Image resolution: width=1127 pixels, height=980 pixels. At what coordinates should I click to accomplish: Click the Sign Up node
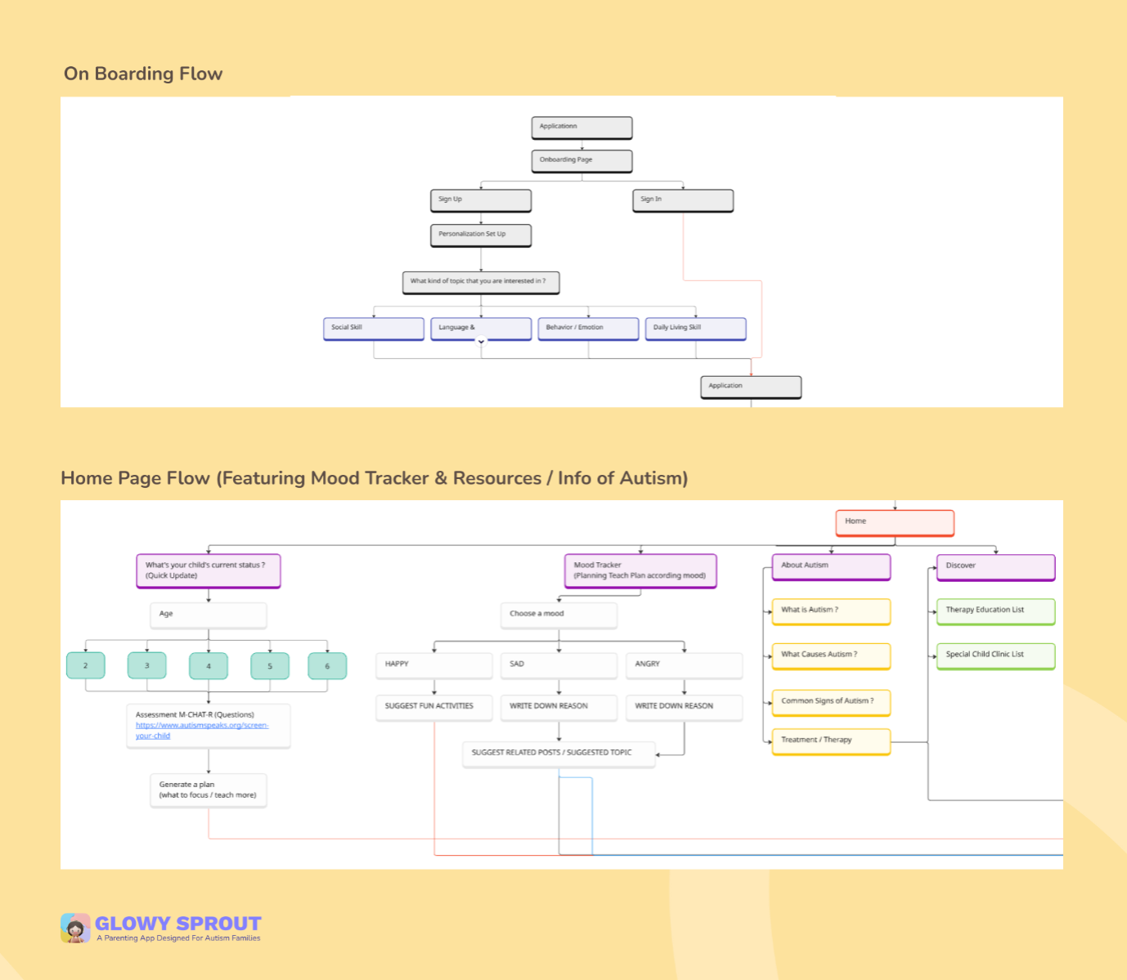click(481, 200)
